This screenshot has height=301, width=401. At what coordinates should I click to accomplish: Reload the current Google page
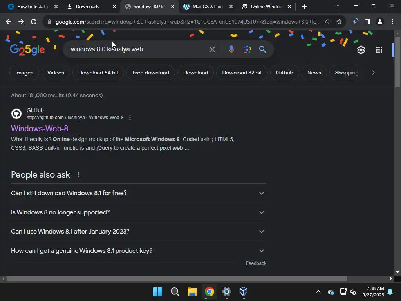[x=34, y=22]
